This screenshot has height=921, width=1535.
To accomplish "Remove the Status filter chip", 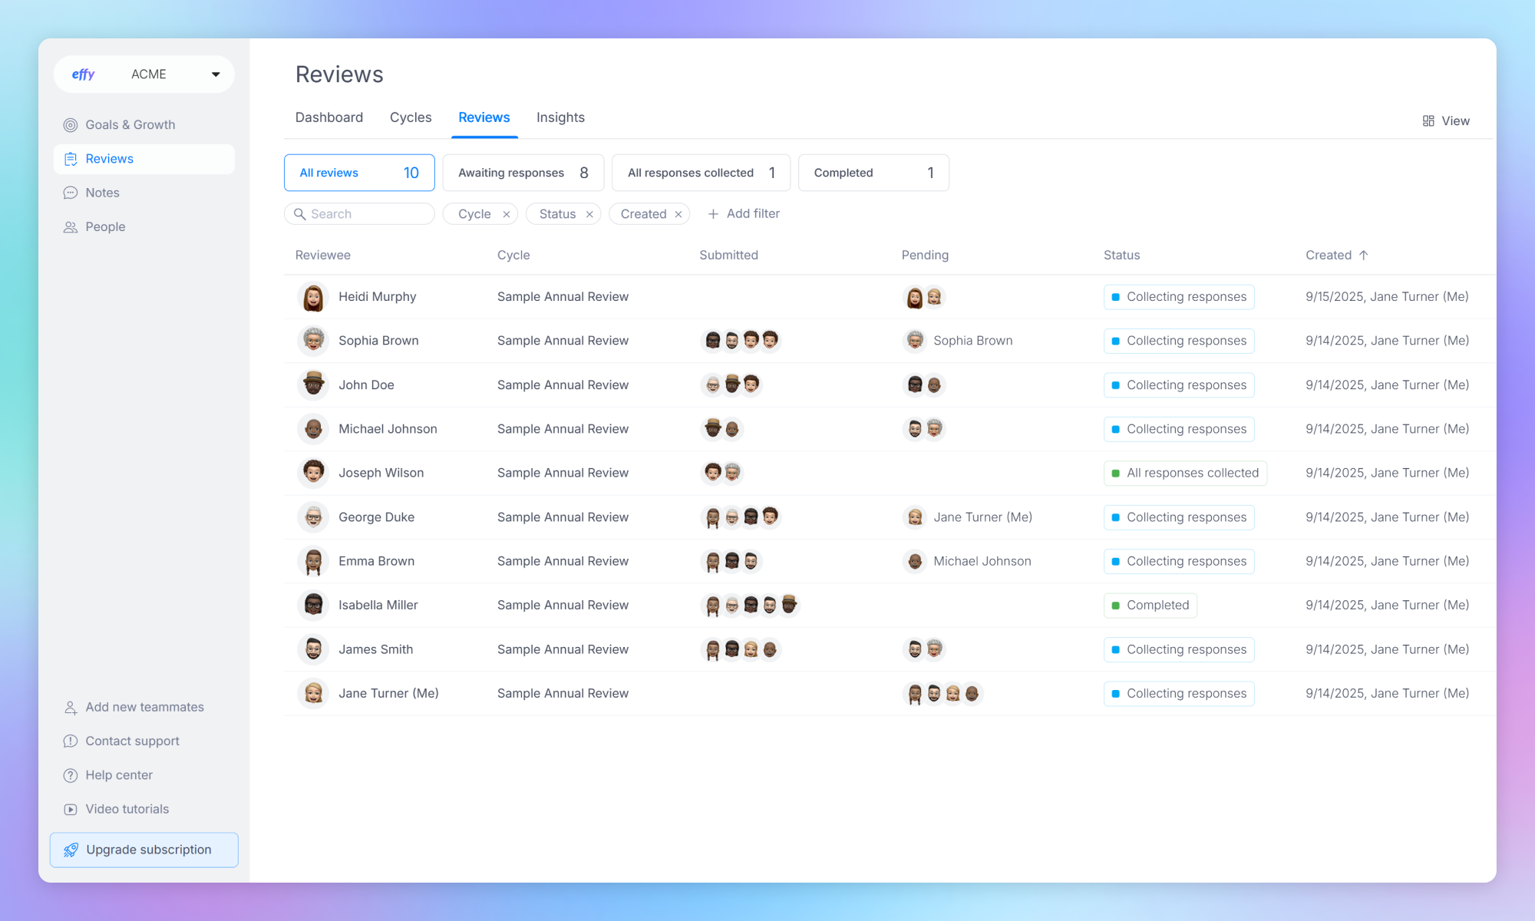I will click(x=589, y=215).
